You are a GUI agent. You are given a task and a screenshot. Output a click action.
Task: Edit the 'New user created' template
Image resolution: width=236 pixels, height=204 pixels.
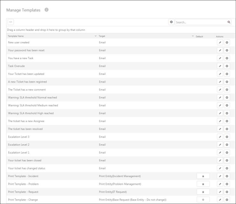pyautogui.click(x=220, y=42)
